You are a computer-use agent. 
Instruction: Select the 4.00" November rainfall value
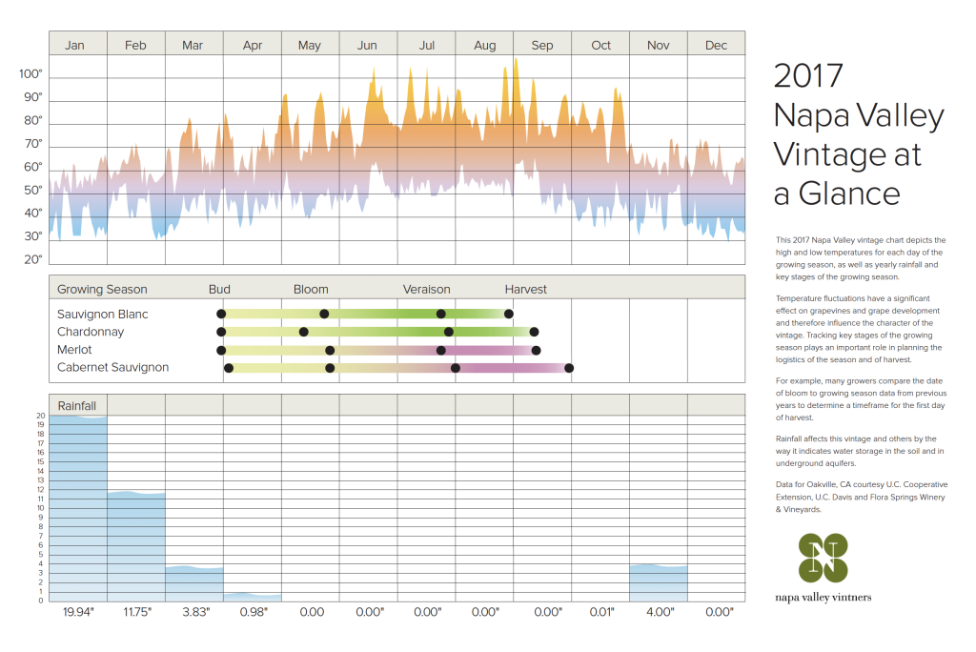[658, 612]
